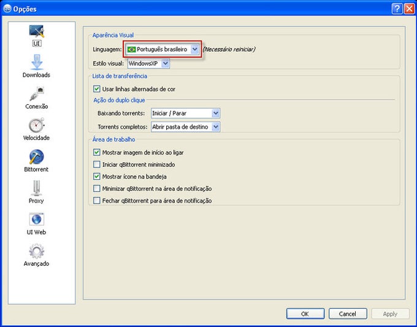Click the Área de trabalho group title
The height and width of the screenshot is (327, 417).
[x=114, y=139]
